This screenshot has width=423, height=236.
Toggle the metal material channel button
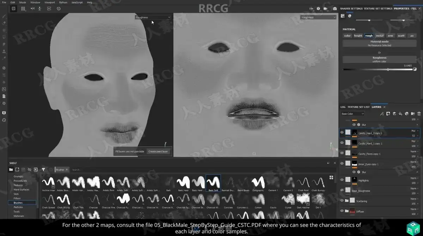380,36
